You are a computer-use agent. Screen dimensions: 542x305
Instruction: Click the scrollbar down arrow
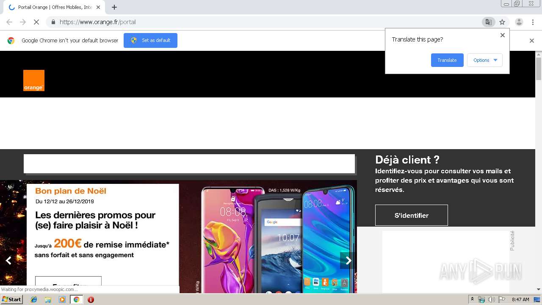click(539, 289)
